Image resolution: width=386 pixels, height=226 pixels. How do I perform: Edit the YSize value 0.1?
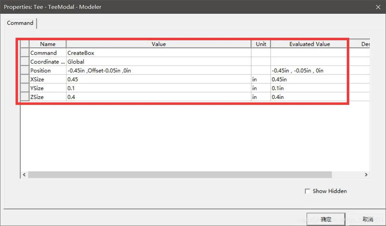pyautogui.click(x=159, y=88)
